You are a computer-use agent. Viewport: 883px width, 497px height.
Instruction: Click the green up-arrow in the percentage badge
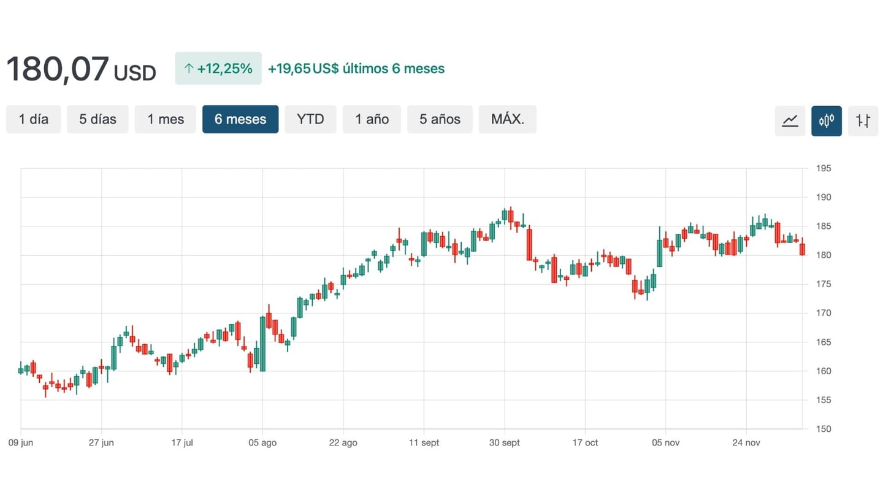pyautogui.click(x=189, y=69)
